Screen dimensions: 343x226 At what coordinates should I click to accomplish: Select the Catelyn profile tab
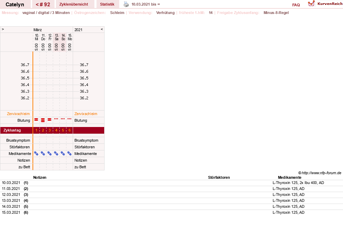coord(15,5)
